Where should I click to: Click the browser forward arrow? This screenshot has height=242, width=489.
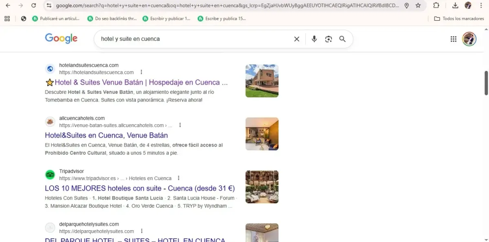coord(21,6)
